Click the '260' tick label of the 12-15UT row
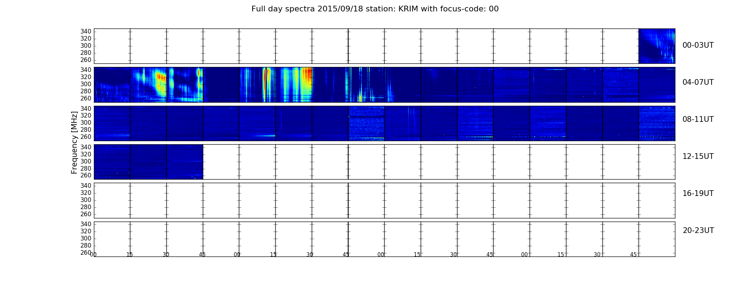 (86, 175)
